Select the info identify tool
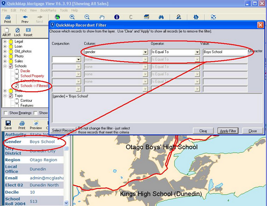Image resolution: width=267 pixels, height=206 pixels. pyautogui.click(x=117, y=17)
